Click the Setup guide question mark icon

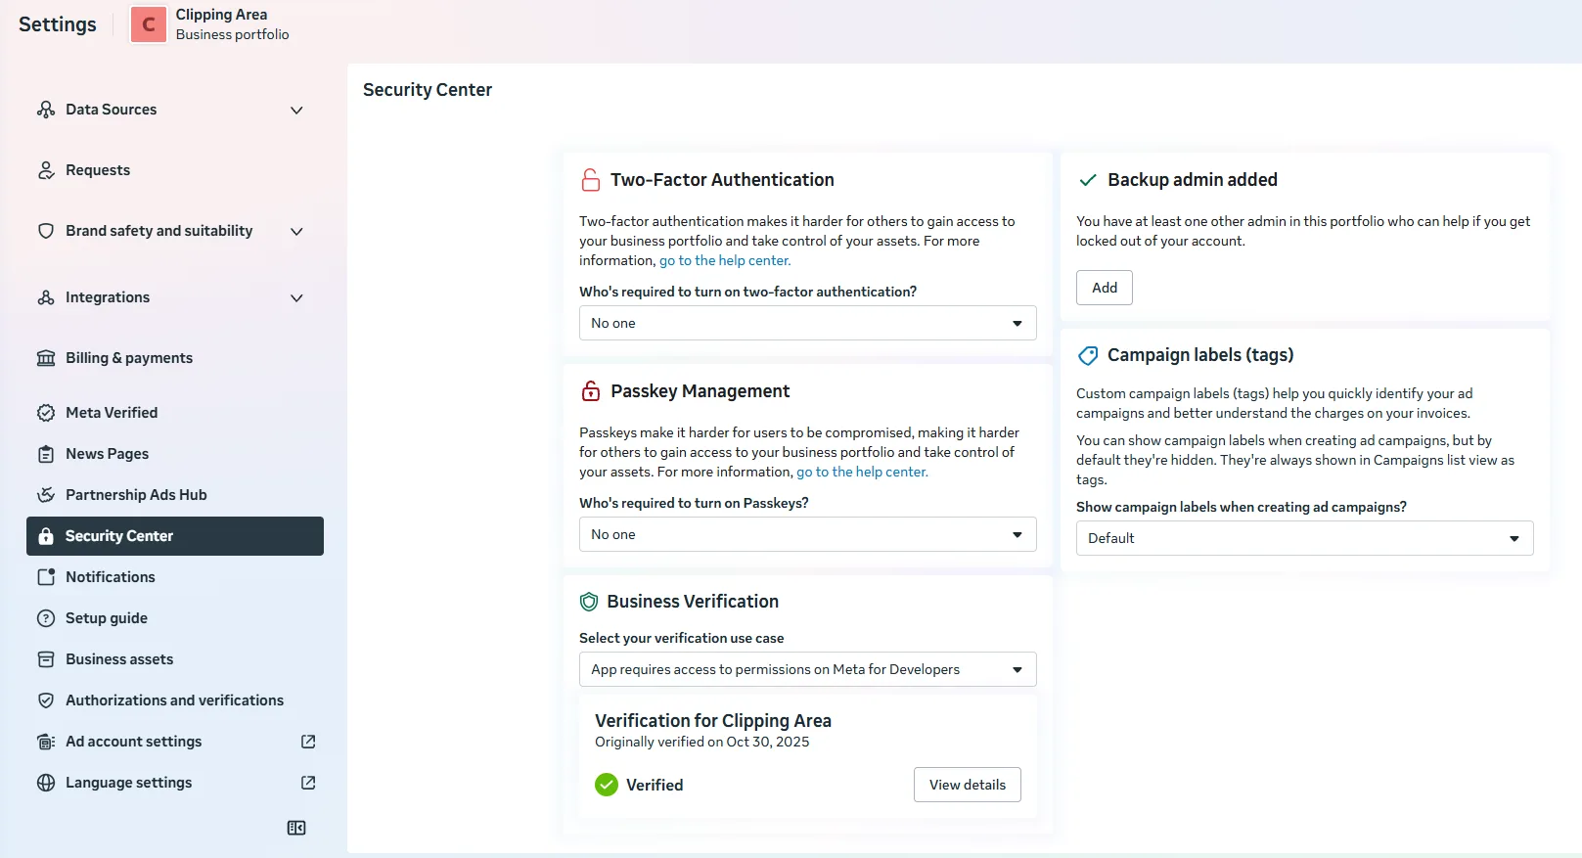tap(46, 618)
